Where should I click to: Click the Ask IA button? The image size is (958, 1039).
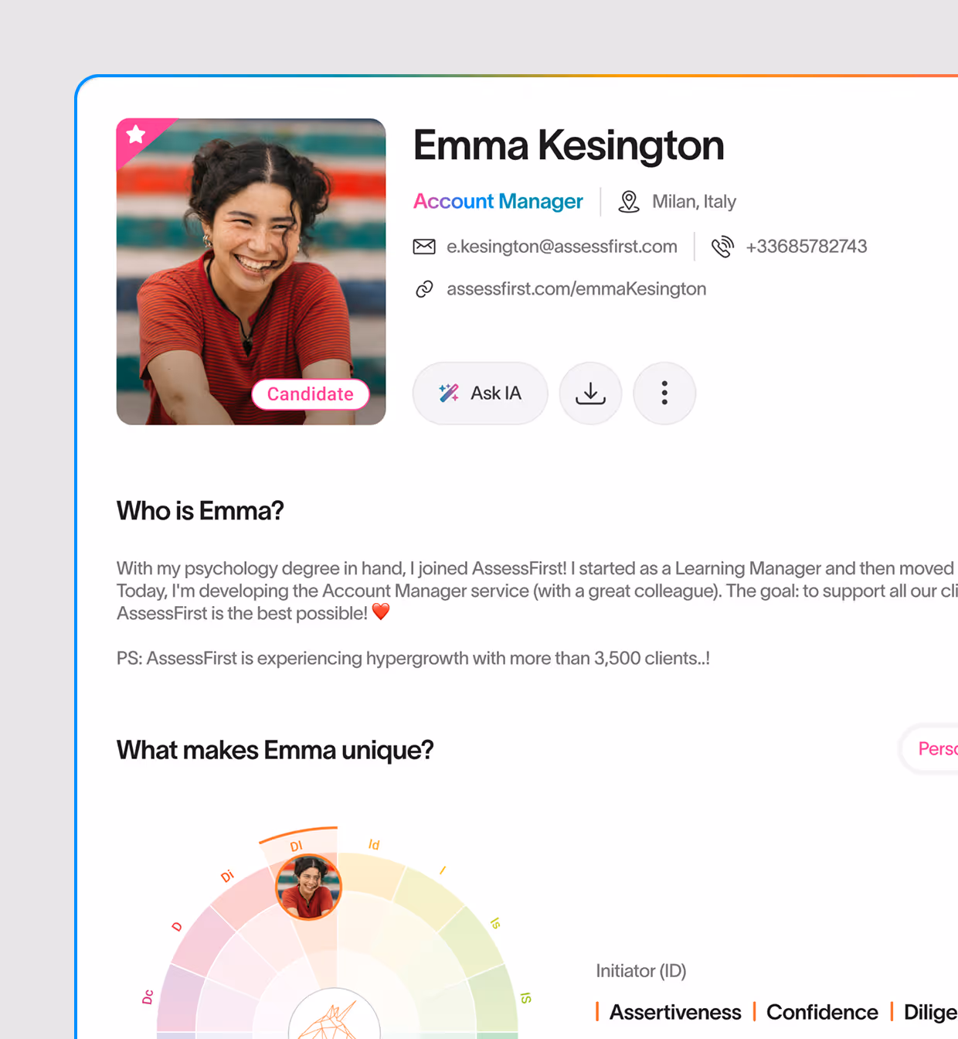[x=480, y=393]
